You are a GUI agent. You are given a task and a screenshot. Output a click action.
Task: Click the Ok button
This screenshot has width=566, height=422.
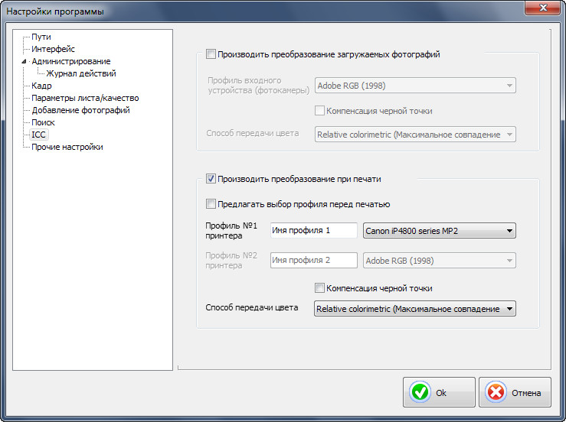(439, 392)
